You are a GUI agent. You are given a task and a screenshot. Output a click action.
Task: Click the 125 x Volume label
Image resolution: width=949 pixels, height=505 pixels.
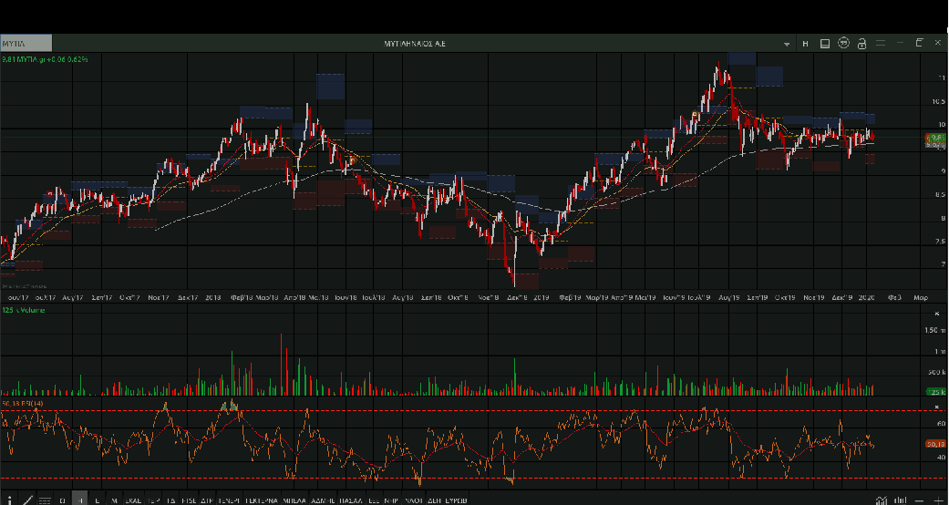[25, 311]
